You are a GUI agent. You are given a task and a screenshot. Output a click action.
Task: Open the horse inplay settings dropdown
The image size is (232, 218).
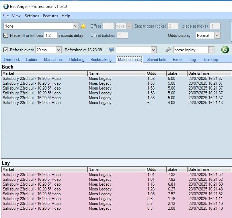point(211,50)
